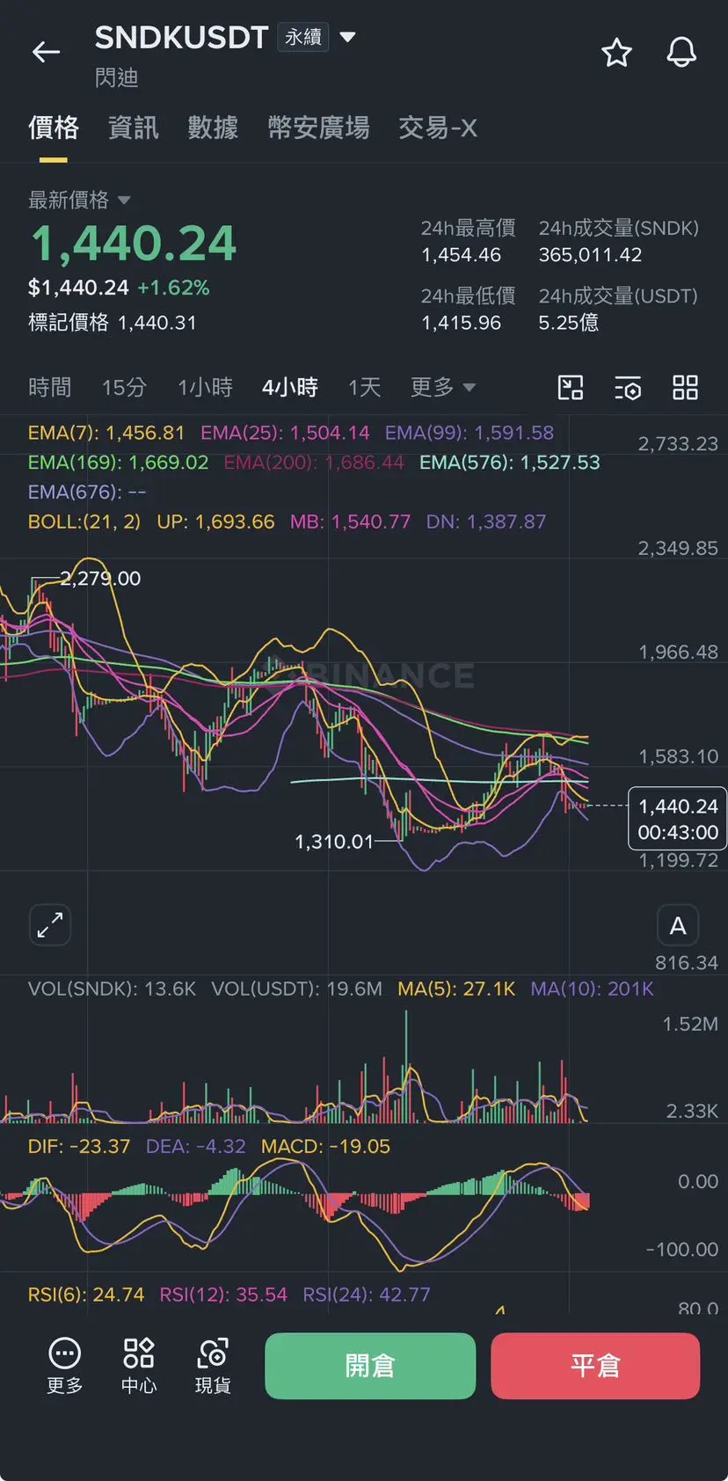Switch to the 資訊 tab
The image size is (728, 1481).
[x=134, y=128]
